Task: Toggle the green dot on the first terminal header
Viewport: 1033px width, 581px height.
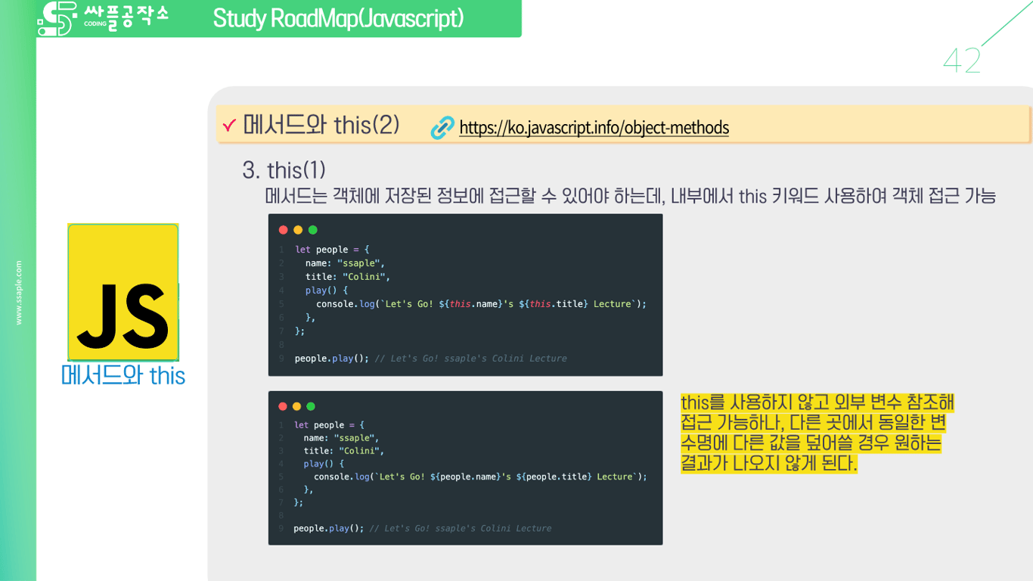Action: pyautogui.click(x=313, y=229)
